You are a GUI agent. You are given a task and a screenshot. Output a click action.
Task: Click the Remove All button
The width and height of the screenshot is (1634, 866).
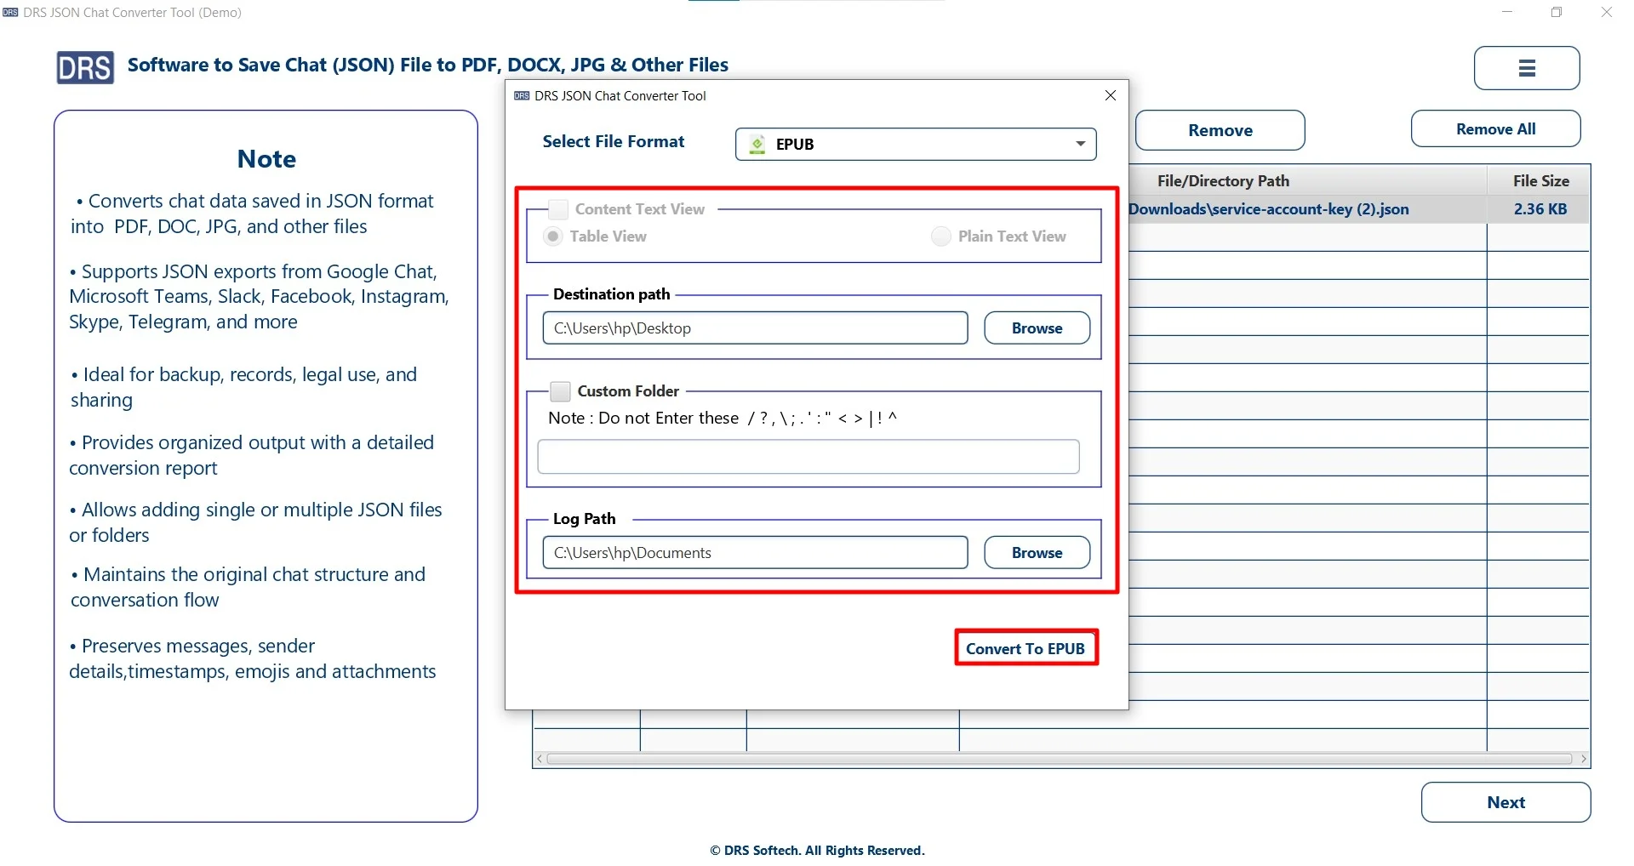tap(1495, 128)
